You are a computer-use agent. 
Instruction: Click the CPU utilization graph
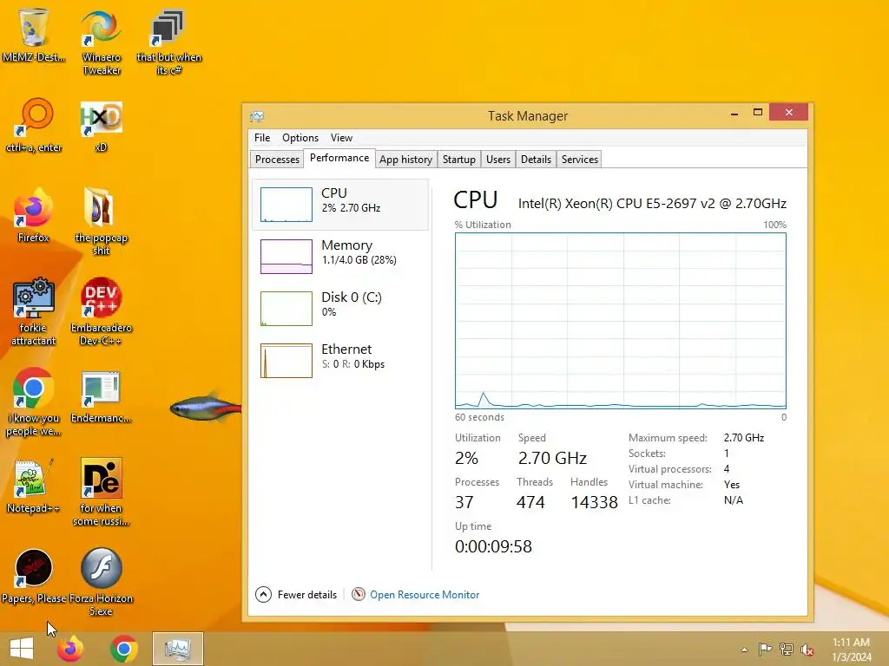coord(620,321)
